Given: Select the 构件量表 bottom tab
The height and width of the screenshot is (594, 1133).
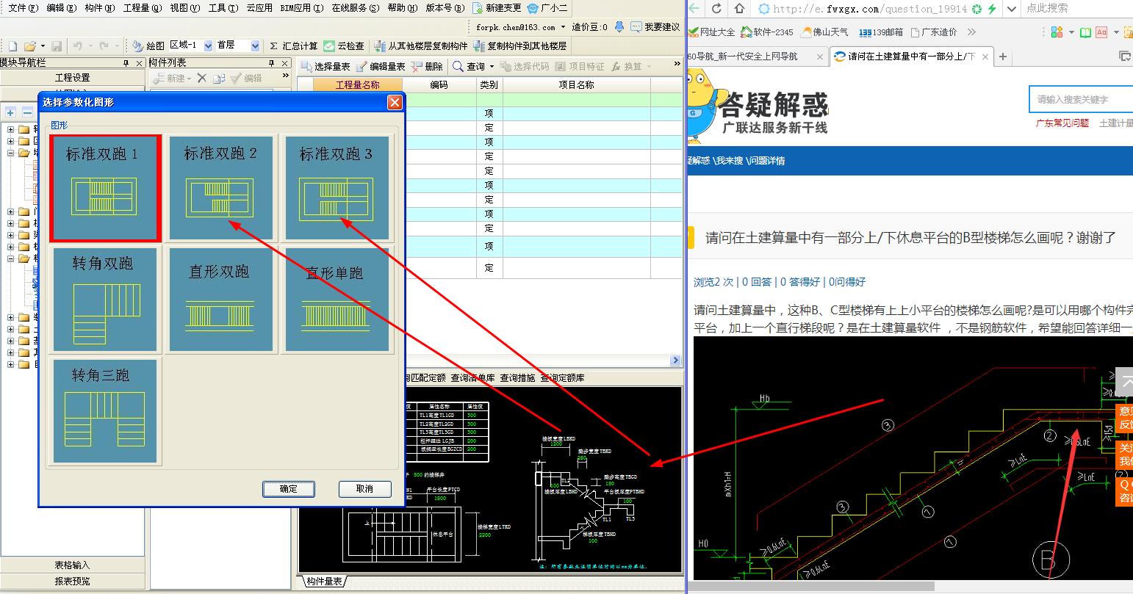Looking at the screenshot, I should [x=323, y=582].
